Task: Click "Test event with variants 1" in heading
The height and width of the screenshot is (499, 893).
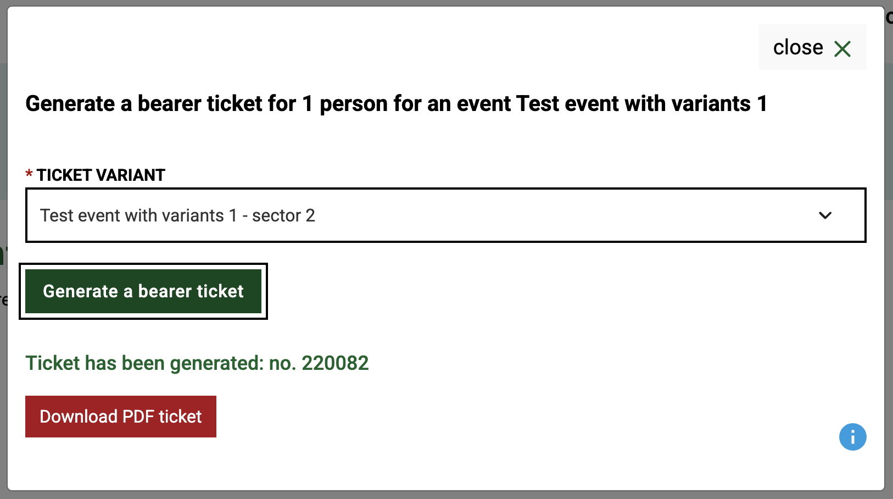Action: [x=641, y=103]
